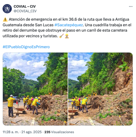Open the right landslide hillside photo
136x137 pixels.
[x=100, y=89]
